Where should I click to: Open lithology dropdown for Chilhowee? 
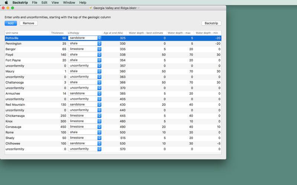(99, 144)
